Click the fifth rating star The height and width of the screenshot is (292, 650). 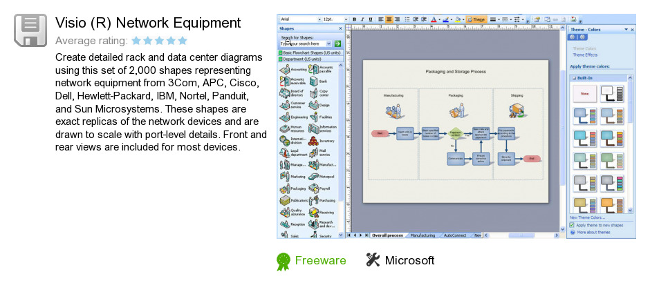183,41
